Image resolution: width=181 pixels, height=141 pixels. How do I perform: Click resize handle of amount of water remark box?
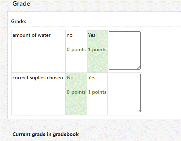pos(138,67)
